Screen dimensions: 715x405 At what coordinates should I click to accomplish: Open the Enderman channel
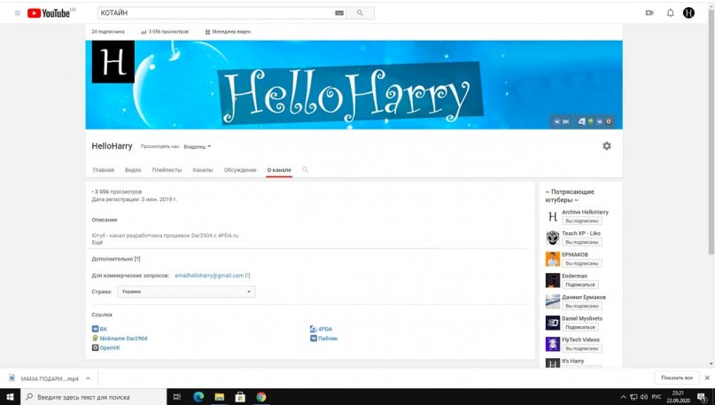(574, 276)
